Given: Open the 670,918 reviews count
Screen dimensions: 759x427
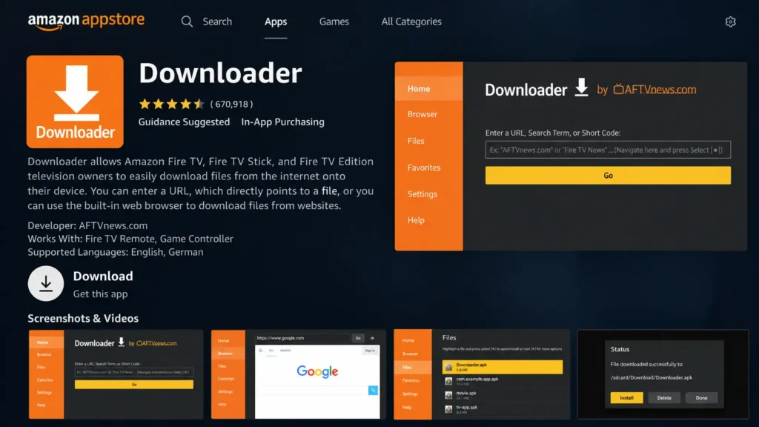Looking at the screenshot, I should 231,104.
